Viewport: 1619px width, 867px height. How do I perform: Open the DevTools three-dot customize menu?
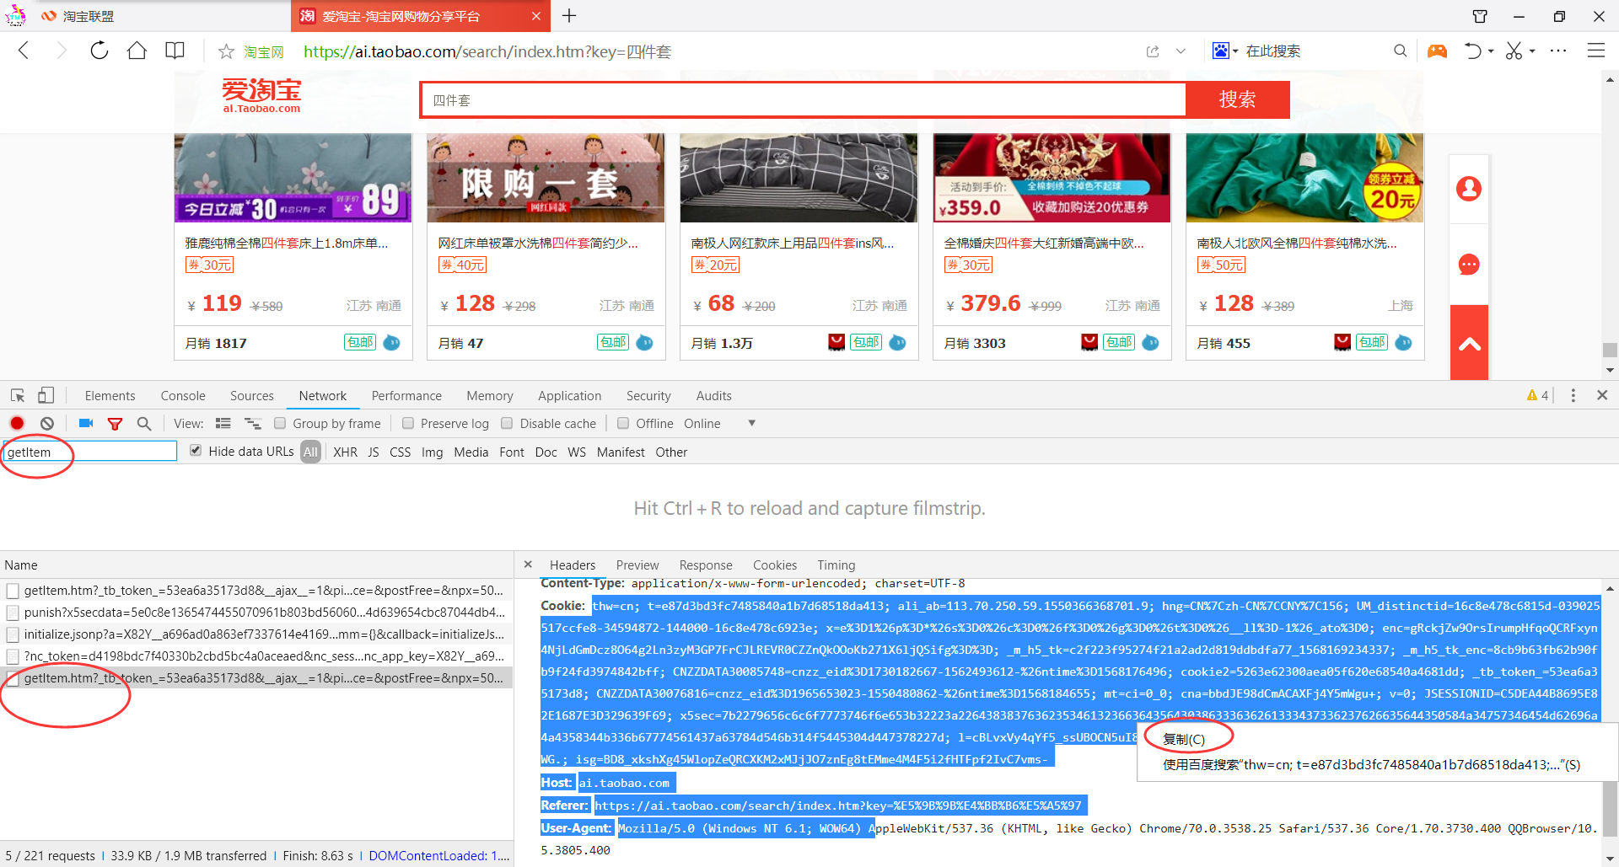tap(1573, 395)
